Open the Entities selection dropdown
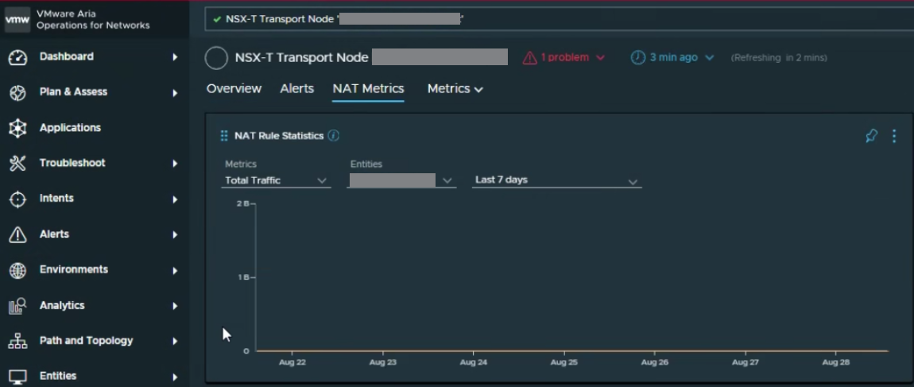The width and height of the screenshot is (914, 387). coord(401,181)
